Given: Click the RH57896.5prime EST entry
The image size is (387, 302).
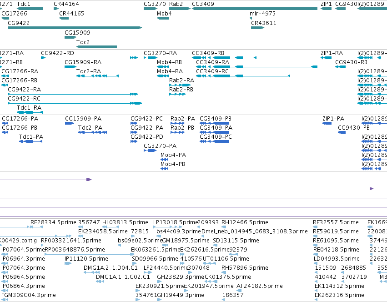Looking at the screenshot, I should point(245,268).
